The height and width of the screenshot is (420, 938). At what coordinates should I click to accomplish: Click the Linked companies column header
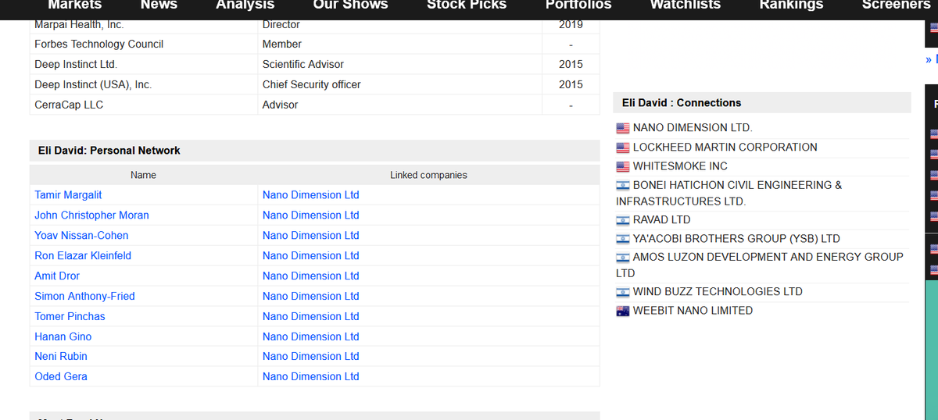[x=428, y=175]
